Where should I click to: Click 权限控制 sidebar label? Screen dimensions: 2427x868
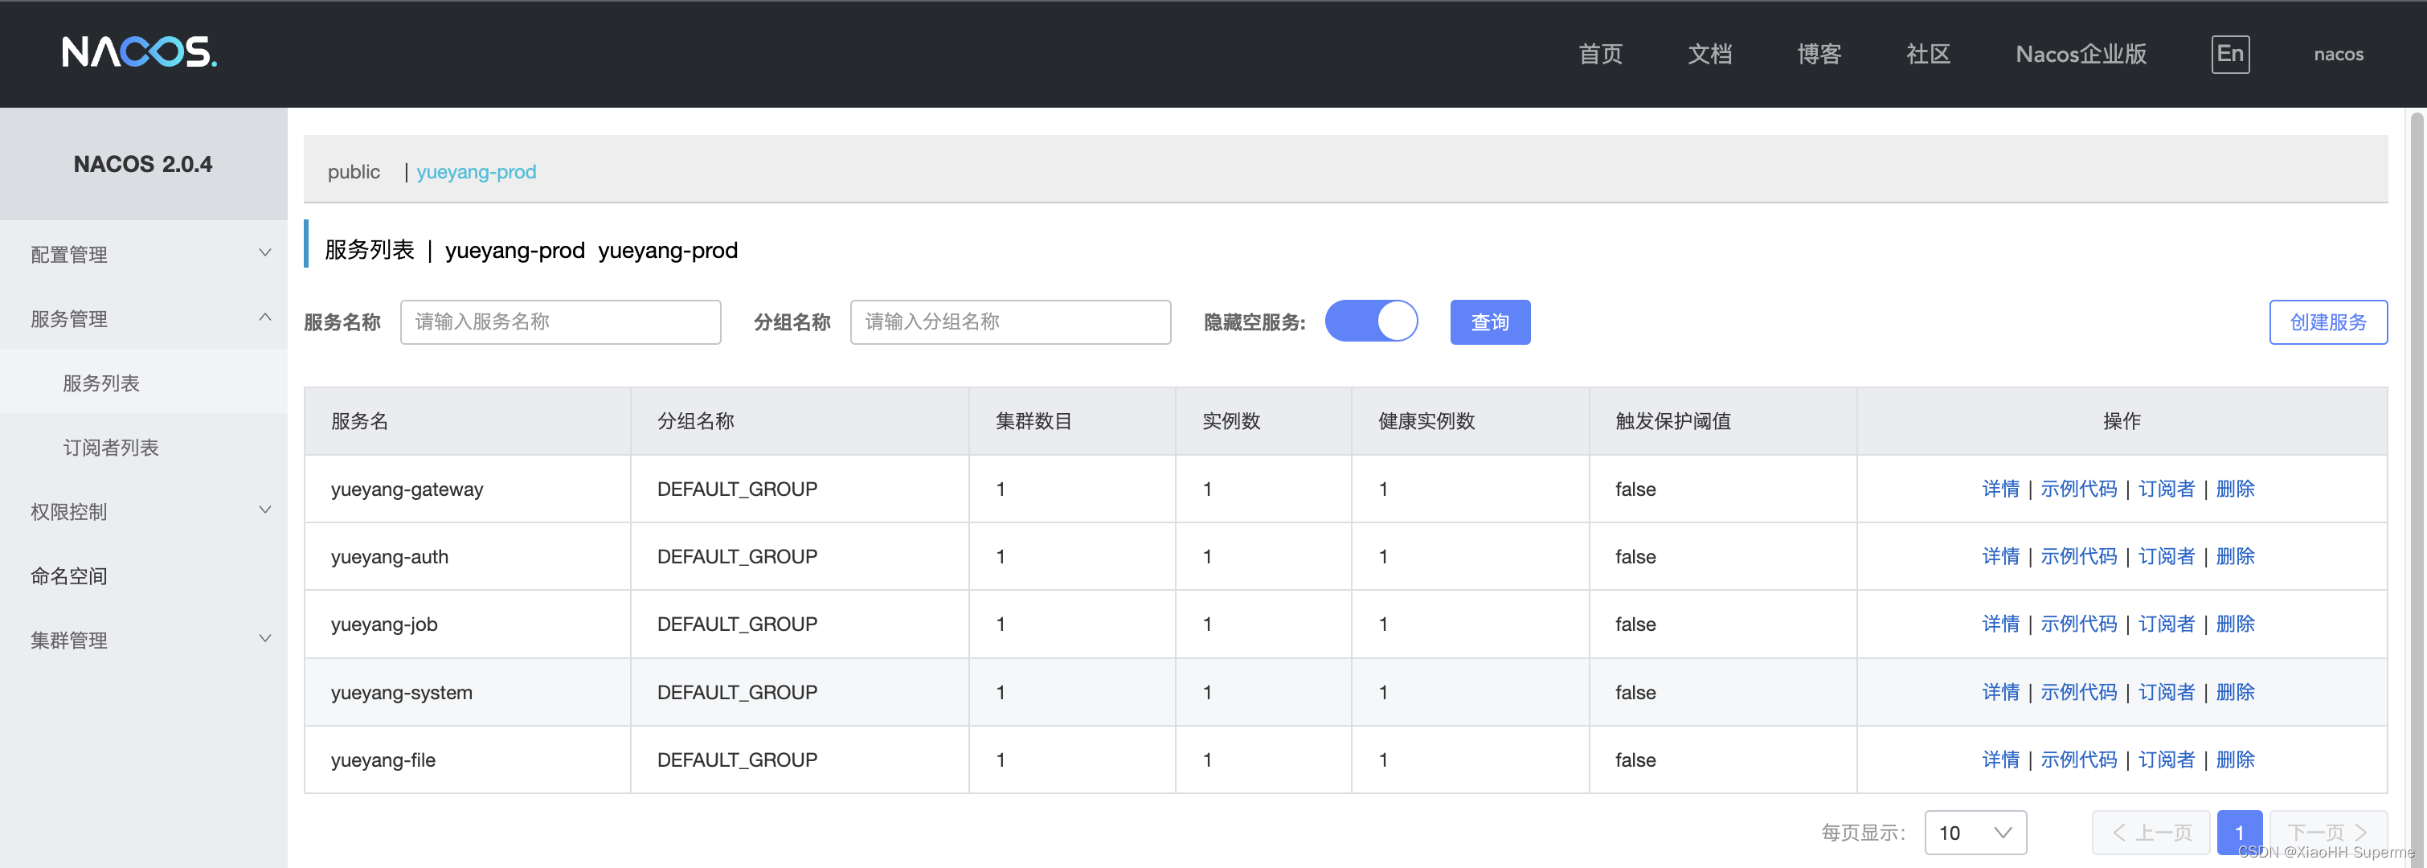click(x=69, y=512)
